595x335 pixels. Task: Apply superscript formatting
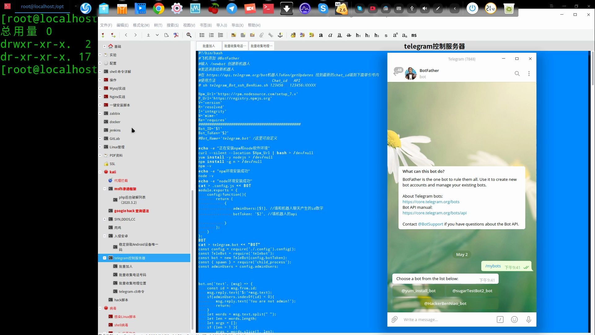(x=395, y=35)
